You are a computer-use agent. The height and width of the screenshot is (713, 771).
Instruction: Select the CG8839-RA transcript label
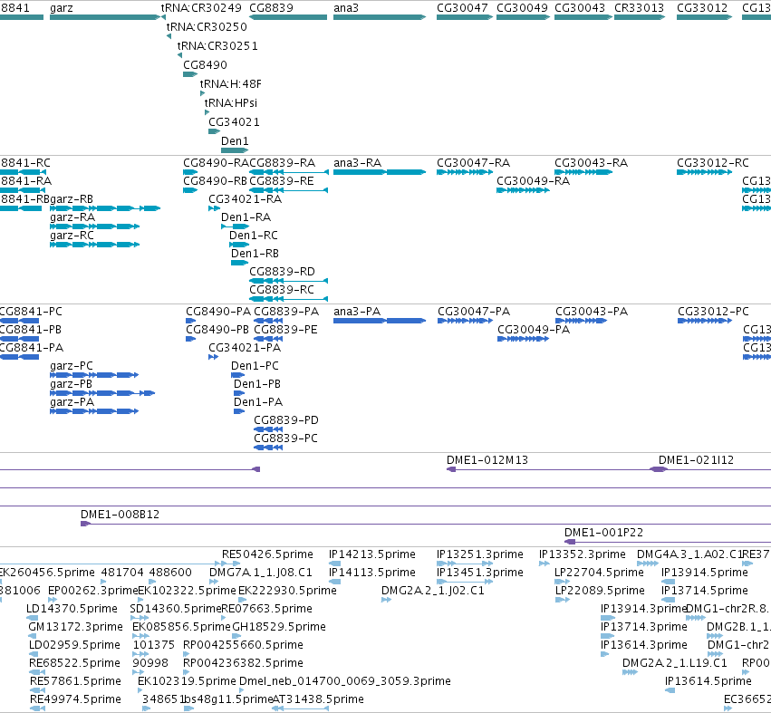click(x=283, y=163)
